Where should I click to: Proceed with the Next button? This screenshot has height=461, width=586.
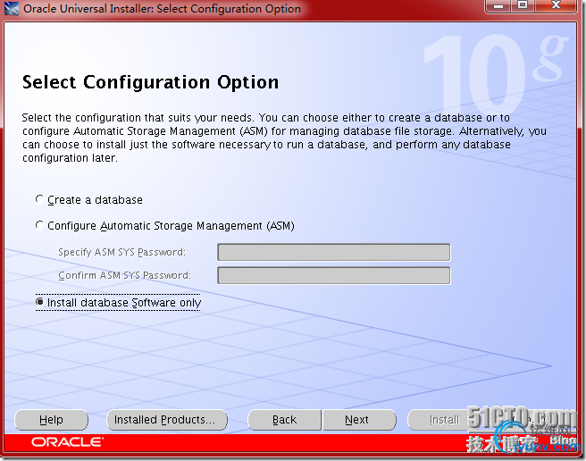(x=359, y=420)
